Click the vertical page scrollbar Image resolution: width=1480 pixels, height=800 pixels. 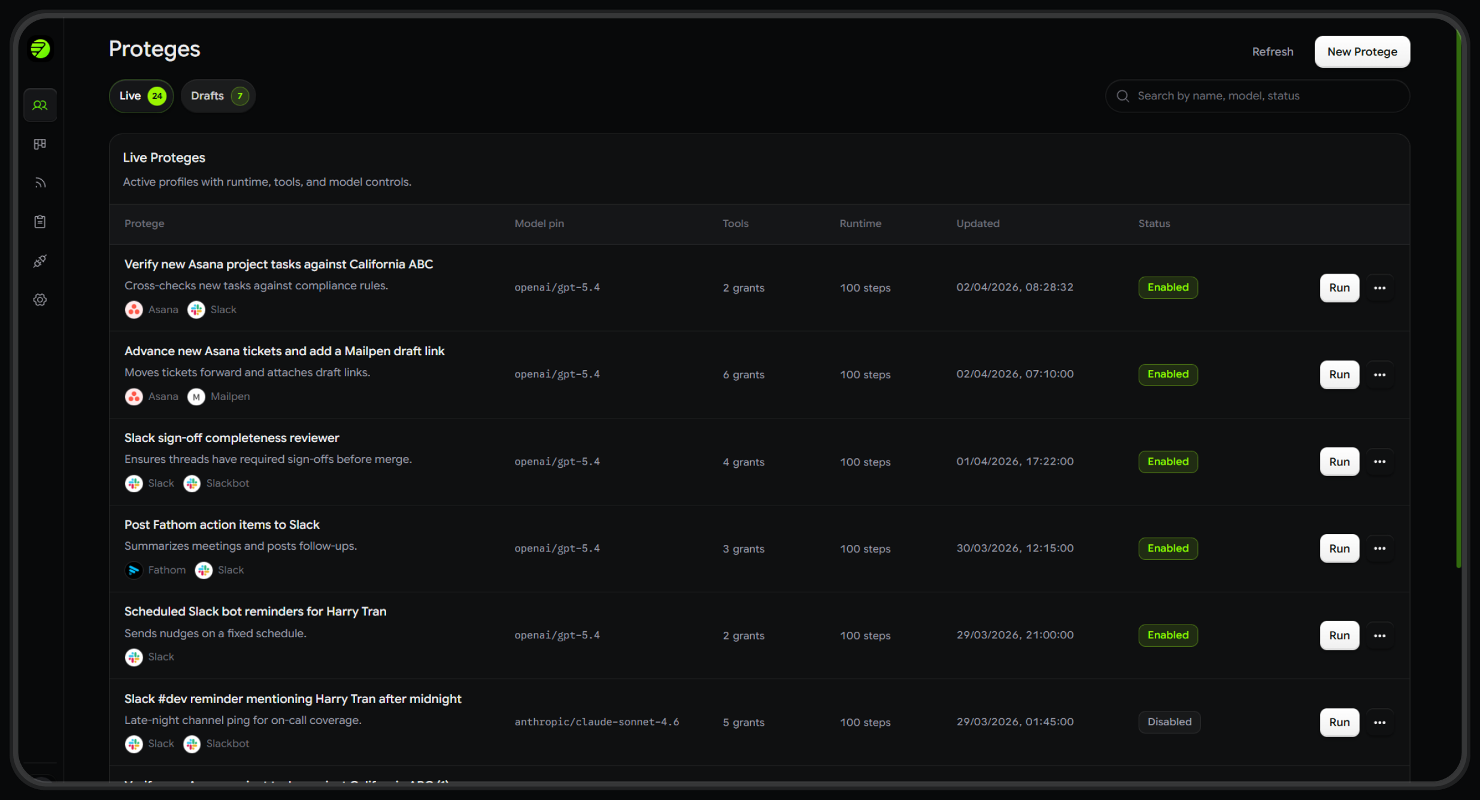[x=1459, y=299]
